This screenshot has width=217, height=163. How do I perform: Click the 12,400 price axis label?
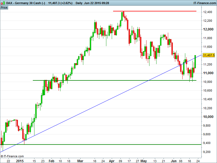pos(208,12)
